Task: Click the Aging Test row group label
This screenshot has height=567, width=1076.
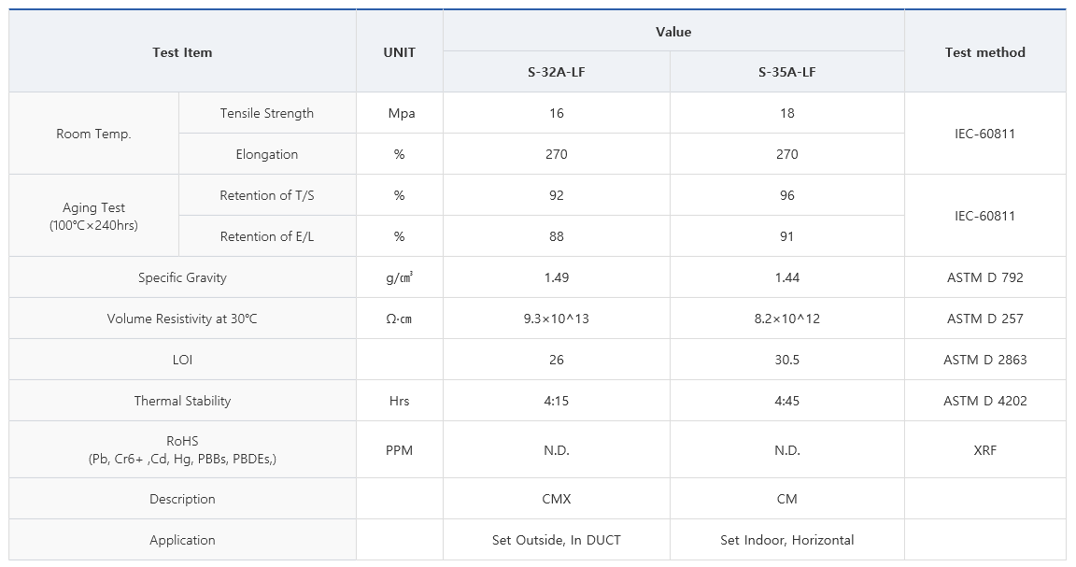Action: click(x=94, y=216)
